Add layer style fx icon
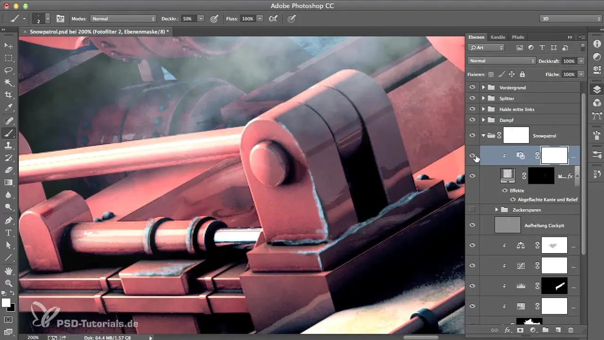The width and height of the screenshot is (604, 340). coord(508,330)
